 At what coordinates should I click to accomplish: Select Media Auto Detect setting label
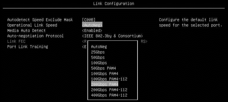click(26, 31)
